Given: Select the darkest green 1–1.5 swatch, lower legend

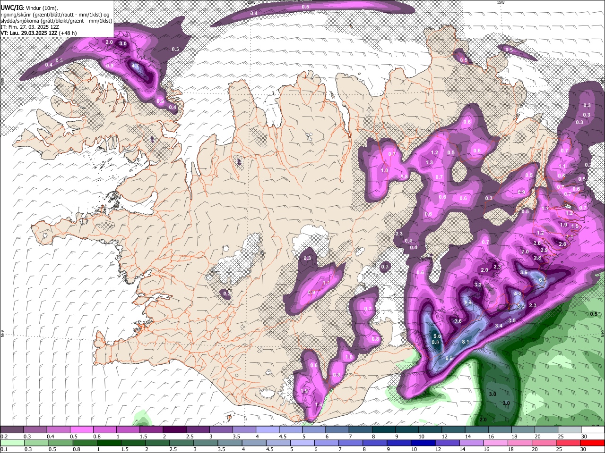Looking at the screenshot, I should tap(109, 443).
